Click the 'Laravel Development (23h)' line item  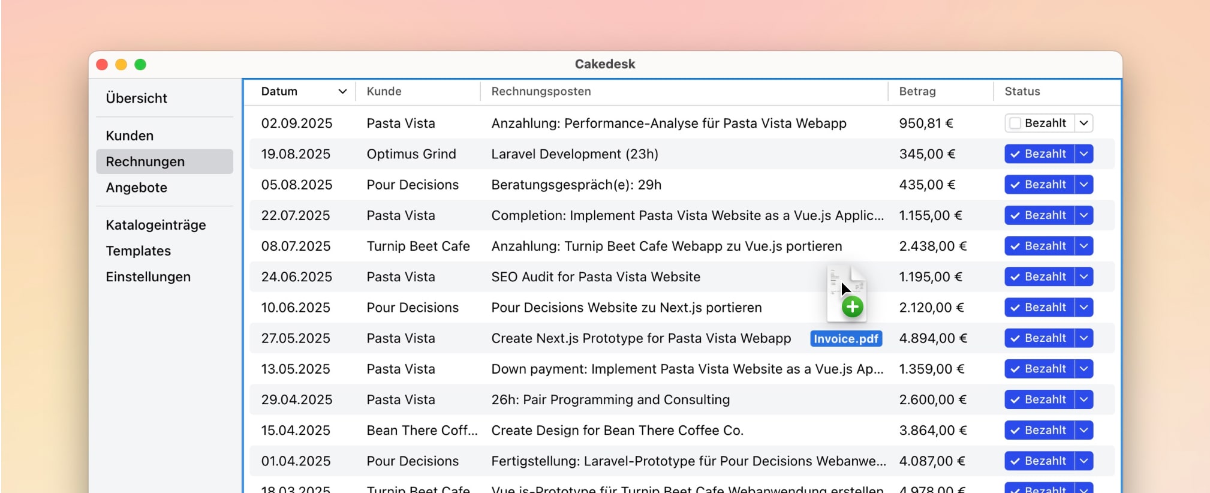click(575, 154)
